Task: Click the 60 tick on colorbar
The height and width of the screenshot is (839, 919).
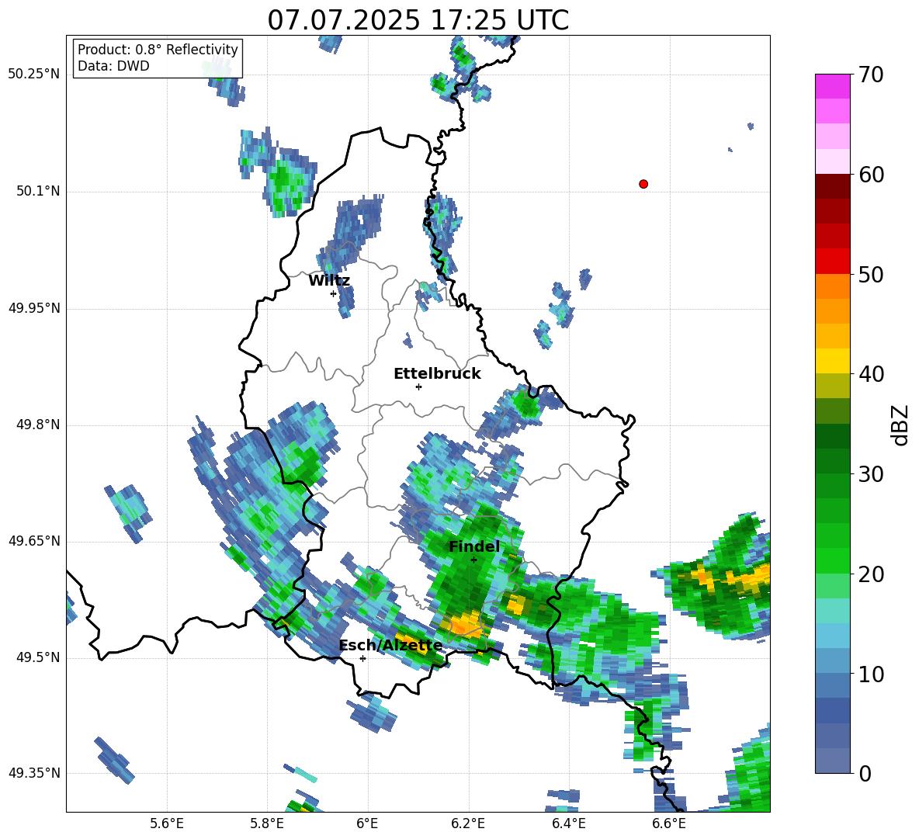Action: click(x=871, y=175)
